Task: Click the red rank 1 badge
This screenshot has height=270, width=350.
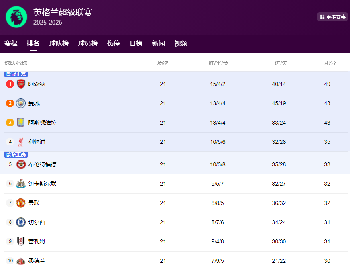Action: [10, 84]
